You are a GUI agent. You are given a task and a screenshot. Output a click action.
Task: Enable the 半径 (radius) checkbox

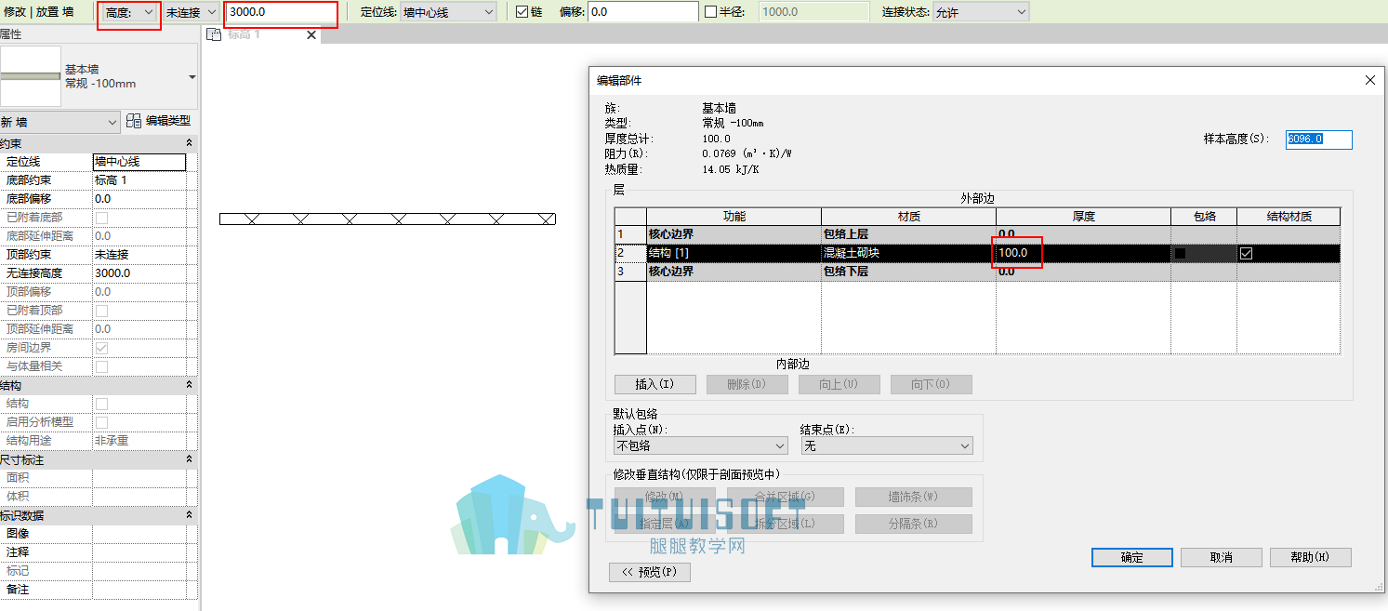click(x=711, y=12)
